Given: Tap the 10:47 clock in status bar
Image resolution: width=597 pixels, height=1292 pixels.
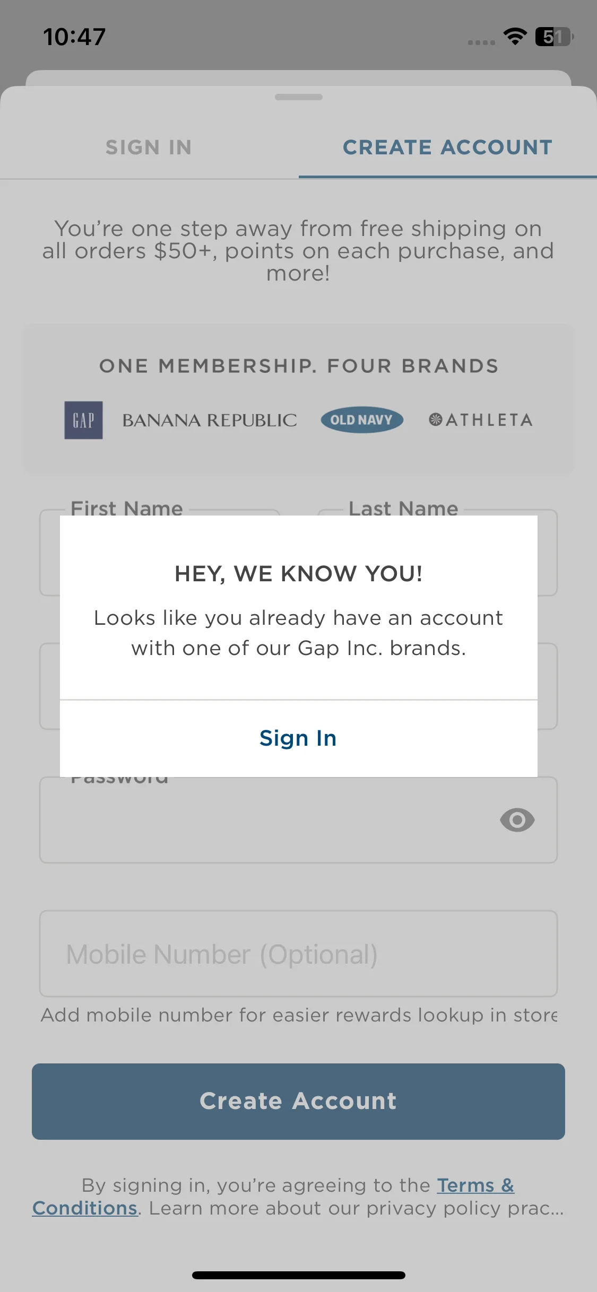Looking at the screenshot, I should click(74, 37).
